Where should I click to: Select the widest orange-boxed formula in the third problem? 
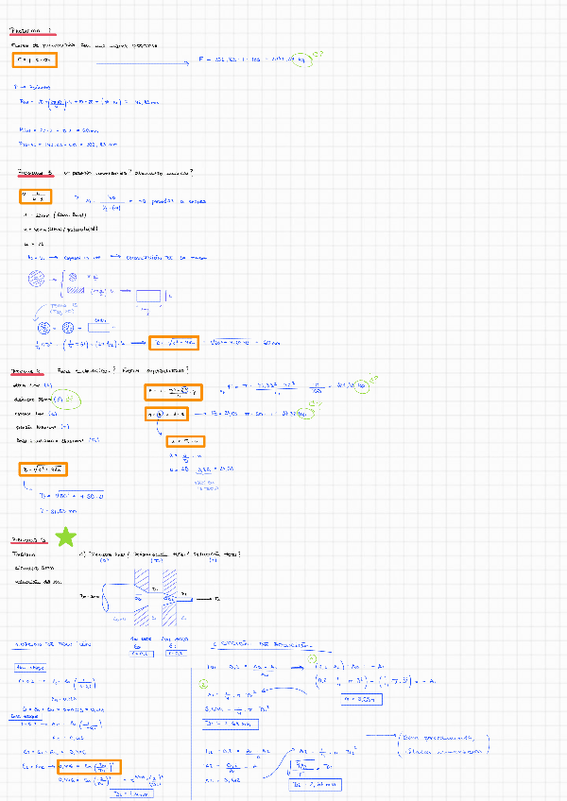click(173, 392)
